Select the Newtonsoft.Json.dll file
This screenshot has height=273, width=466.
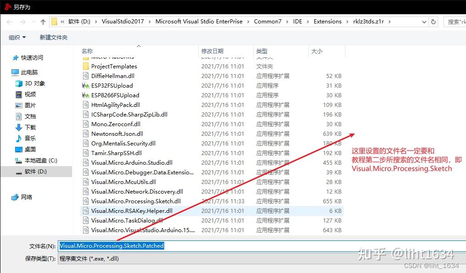pyautogui.click(x=116, y=134)
